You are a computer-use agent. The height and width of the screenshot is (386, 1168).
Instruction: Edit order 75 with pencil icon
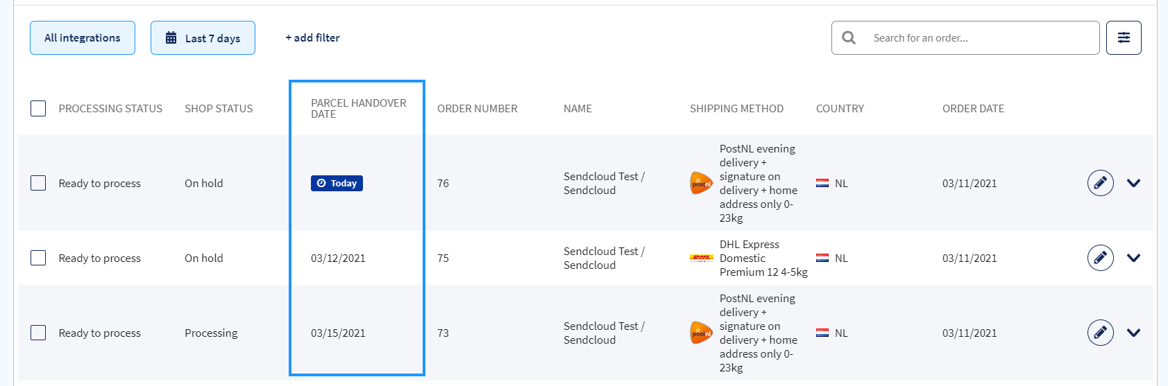(1100, 258)
